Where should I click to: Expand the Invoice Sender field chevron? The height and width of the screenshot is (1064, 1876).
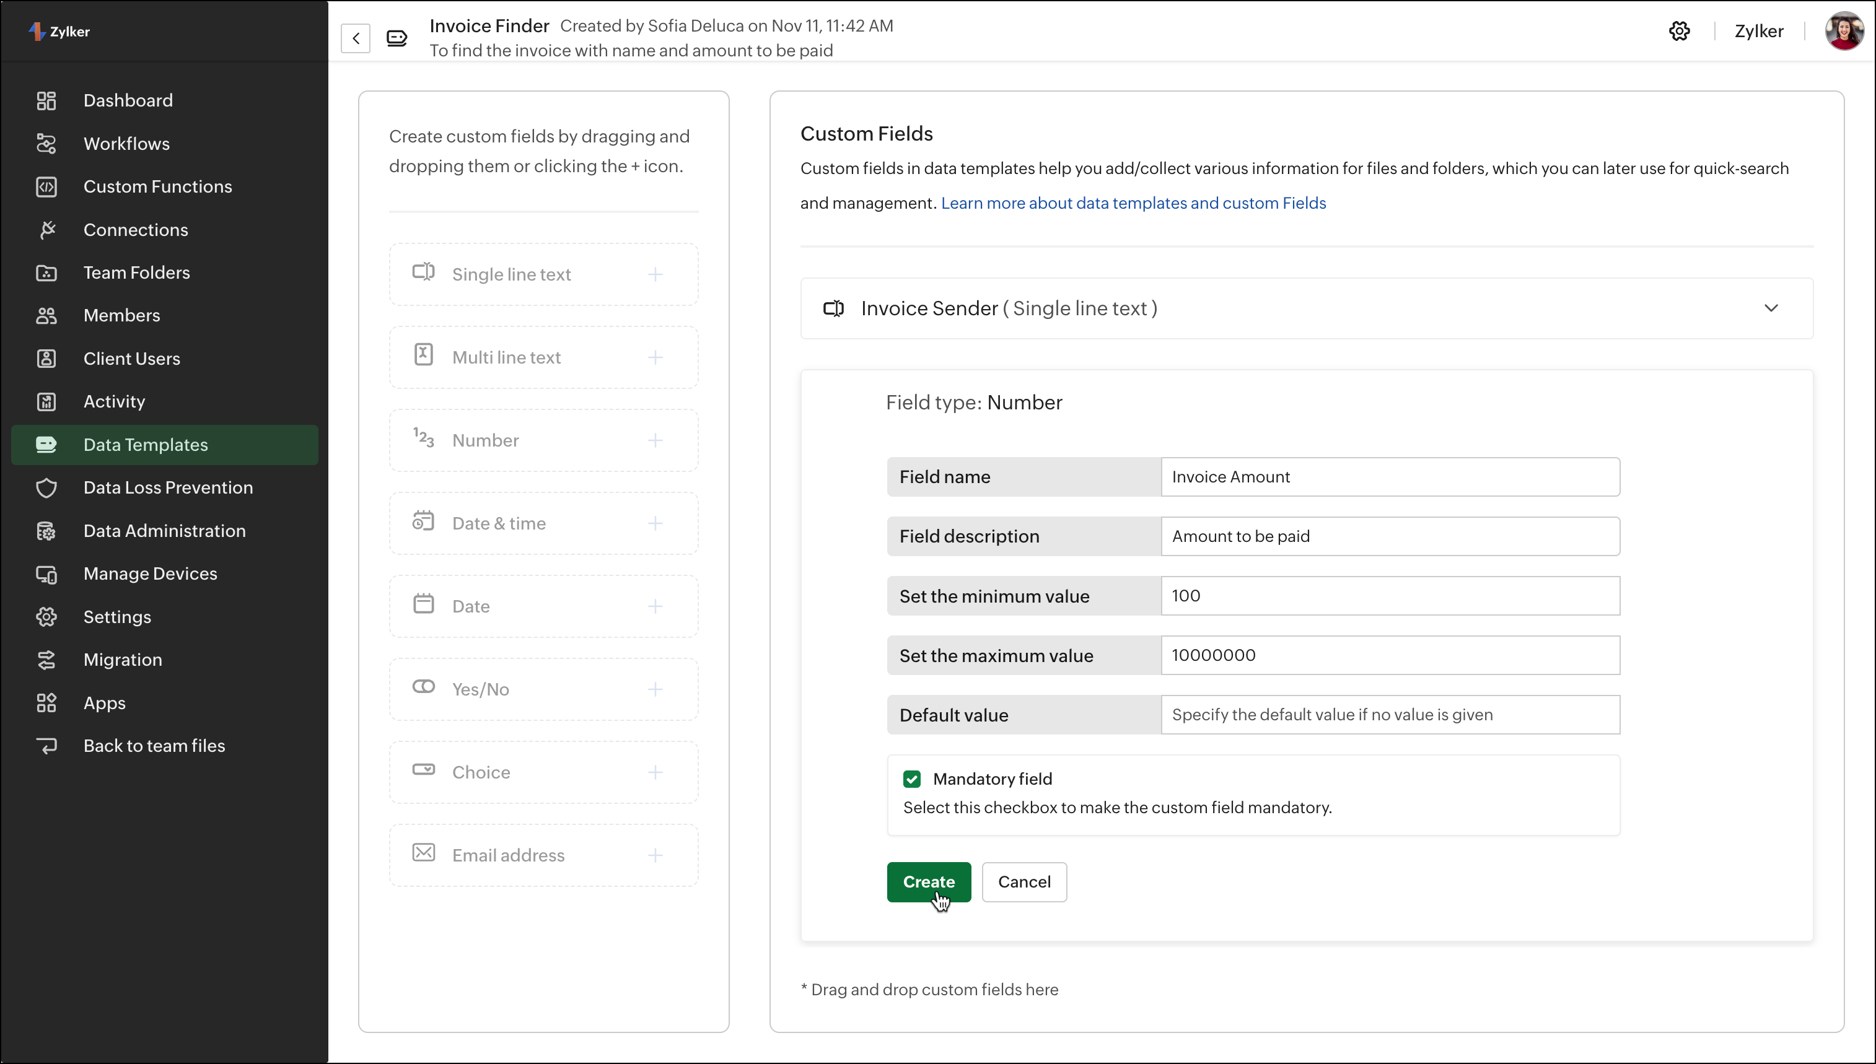pyautogui.click(x=1771, y=308)
